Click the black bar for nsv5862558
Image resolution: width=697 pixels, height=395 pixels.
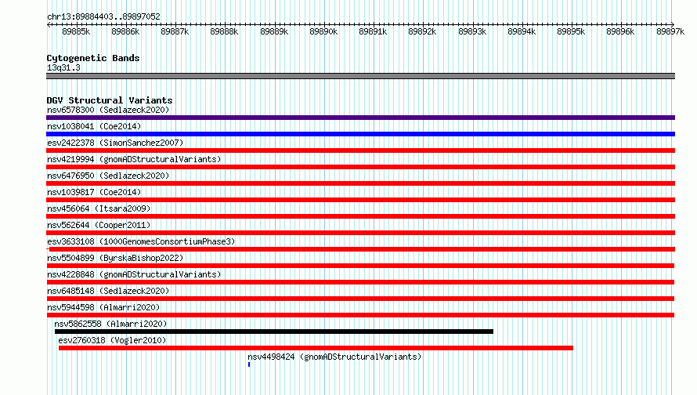click(x=274, y=332)
